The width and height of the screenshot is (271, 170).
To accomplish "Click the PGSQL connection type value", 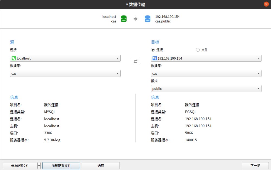I will click(191, 112).
